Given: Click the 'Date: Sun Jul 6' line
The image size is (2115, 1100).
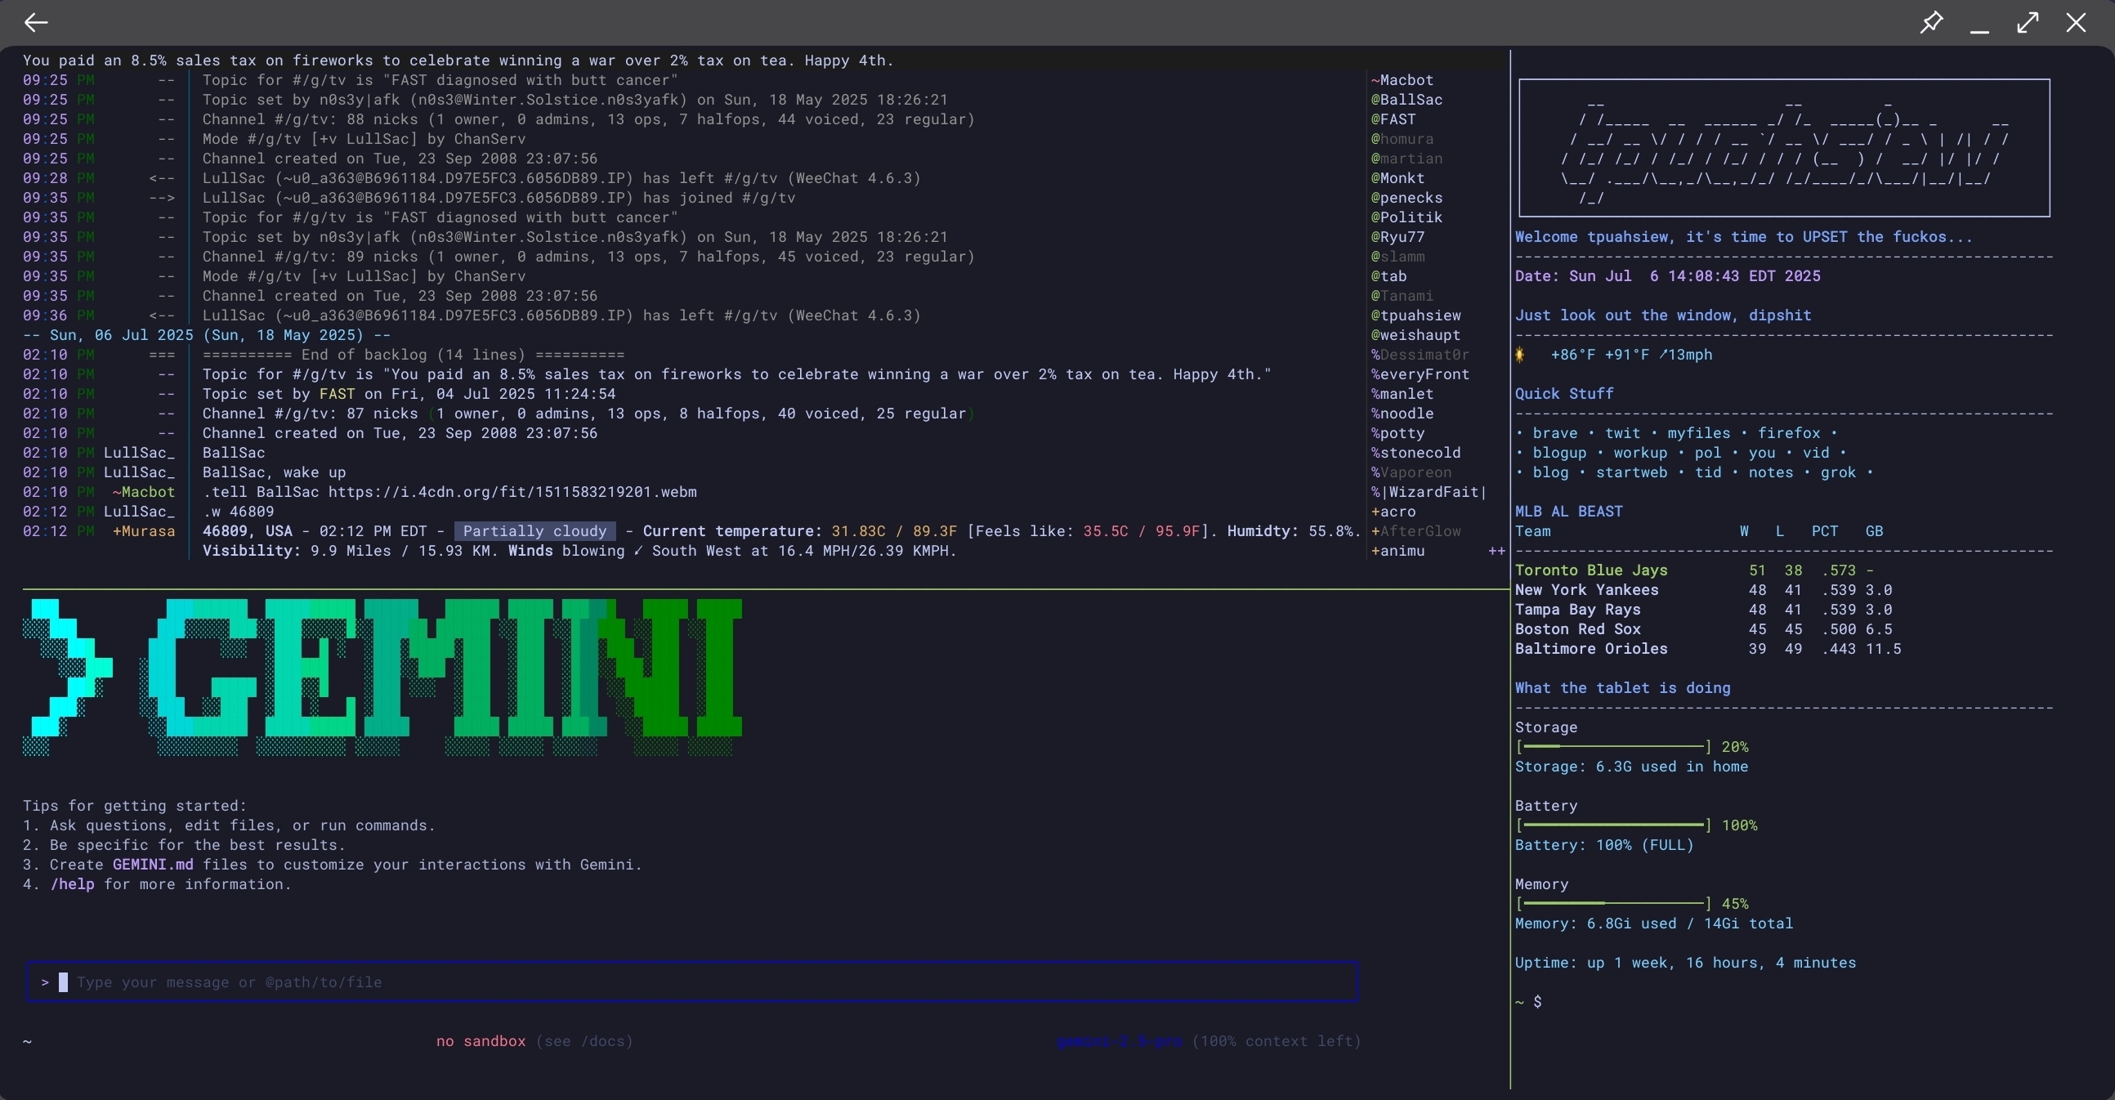Looking at the screenshot, I should pos(1667,277).
